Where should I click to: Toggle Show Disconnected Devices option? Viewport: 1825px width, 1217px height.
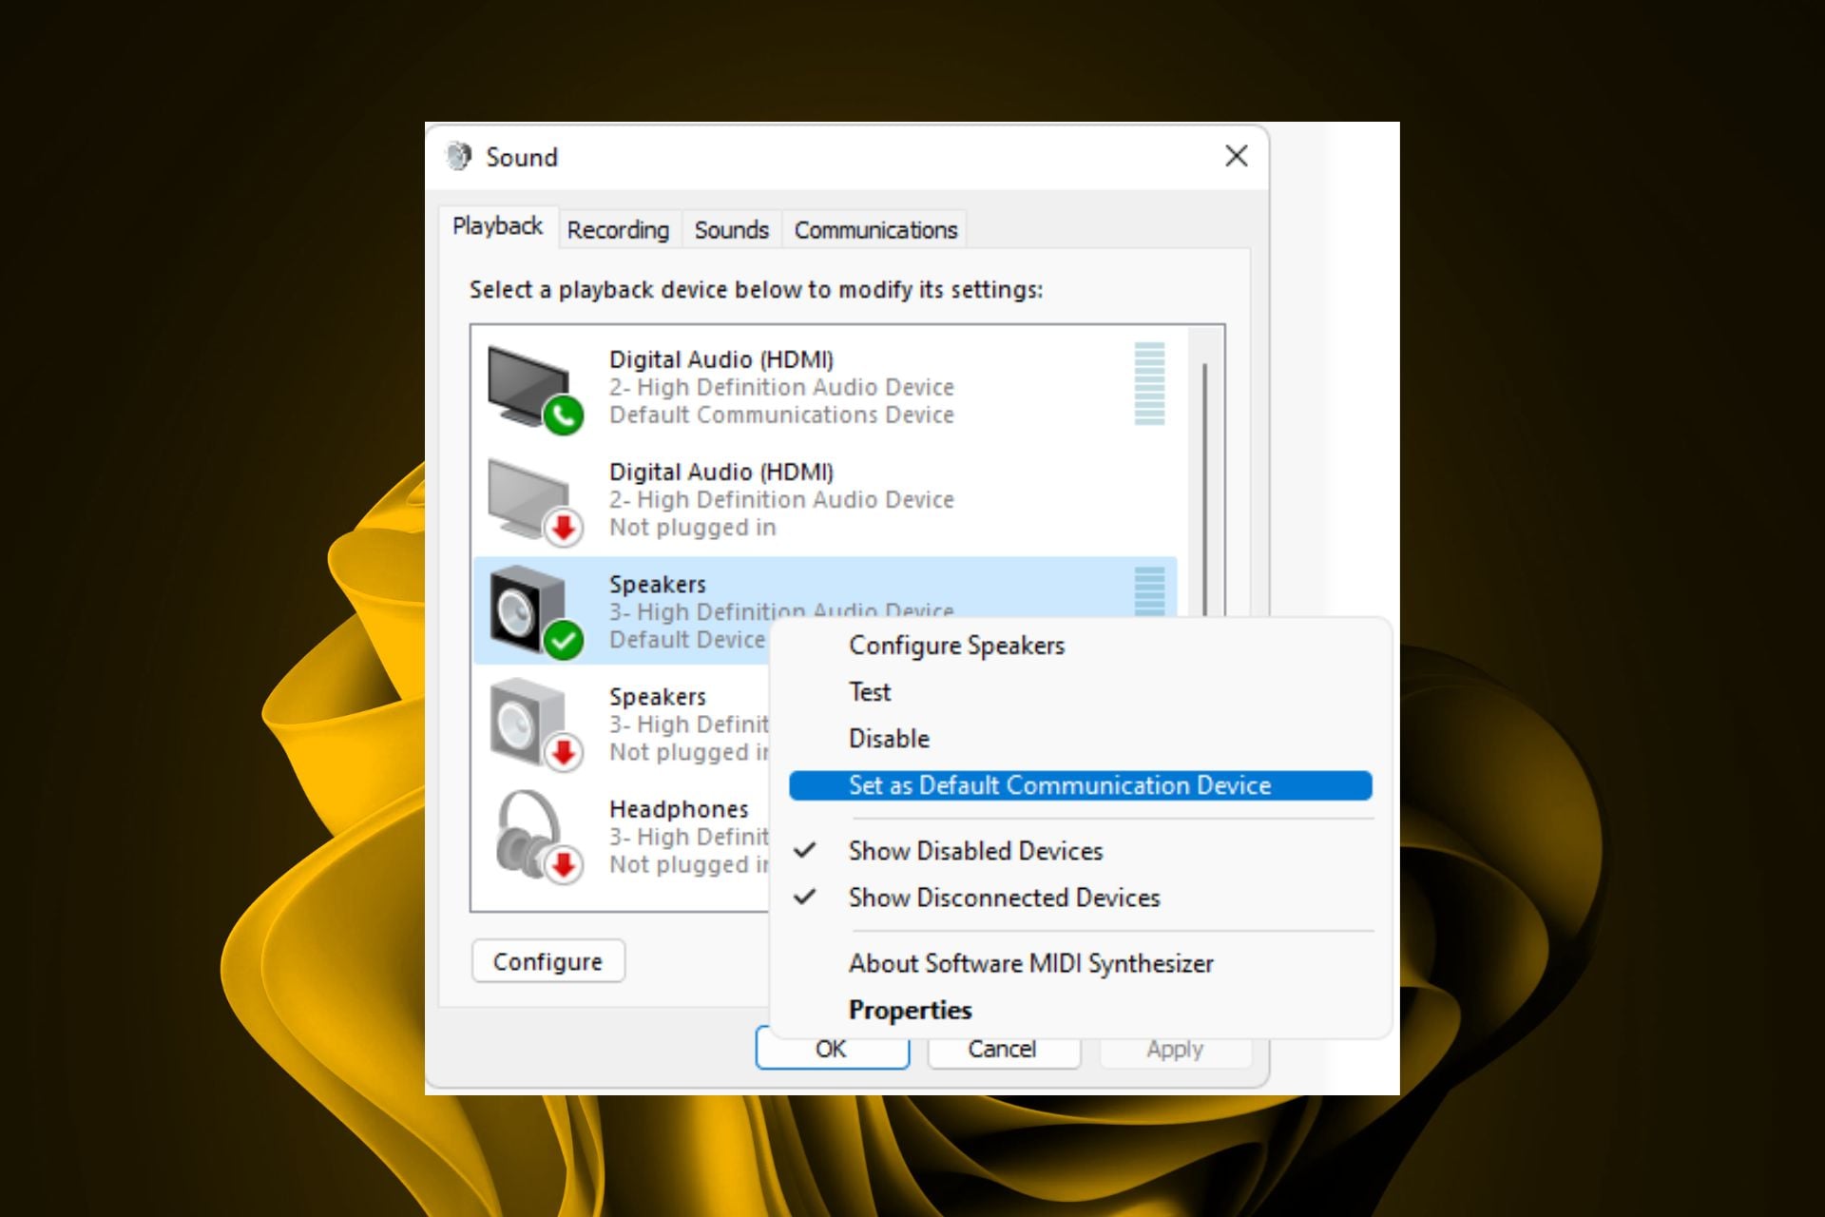(x=1004, y=898)
